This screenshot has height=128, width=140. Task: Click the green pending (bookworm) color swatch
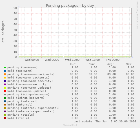5,68
